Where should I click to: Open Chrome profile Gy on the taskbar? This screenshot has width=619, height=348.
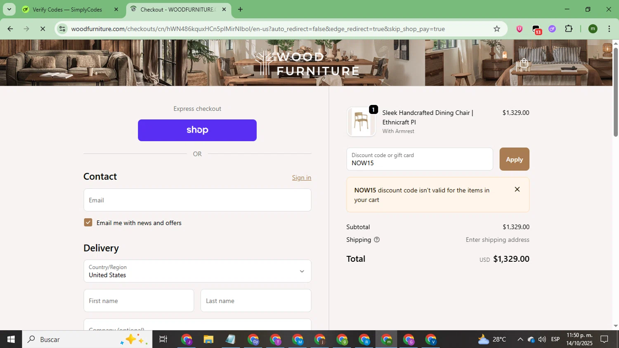coord(253,339)
